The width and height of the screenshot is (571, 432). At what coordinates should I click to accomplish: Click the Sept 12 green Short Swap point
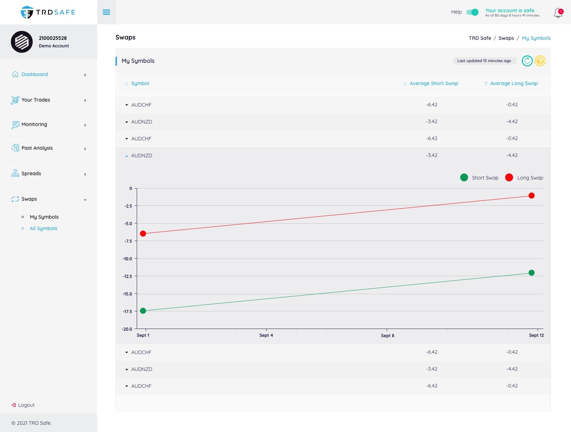531,273
